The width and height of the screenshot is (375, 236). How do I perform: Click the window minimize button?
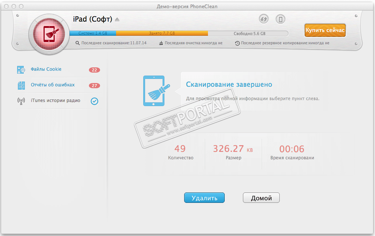pos(14,6)
